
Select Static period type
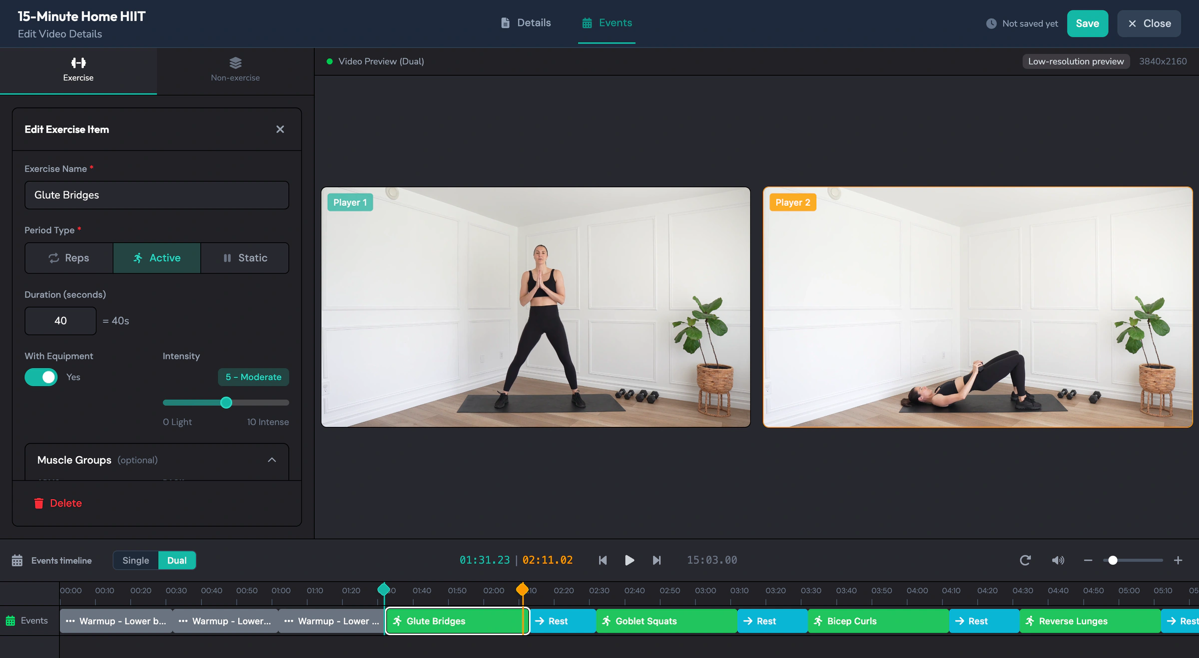click(245, 258)
